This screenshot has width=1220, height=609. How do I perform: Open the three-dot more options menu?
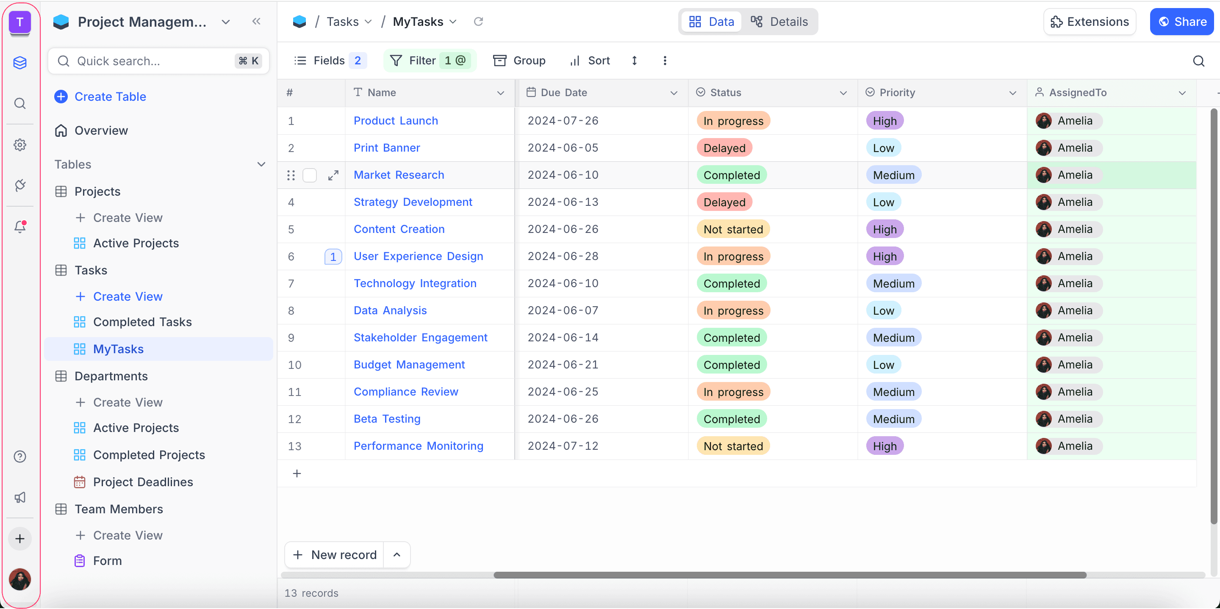[x=665, y=61]
